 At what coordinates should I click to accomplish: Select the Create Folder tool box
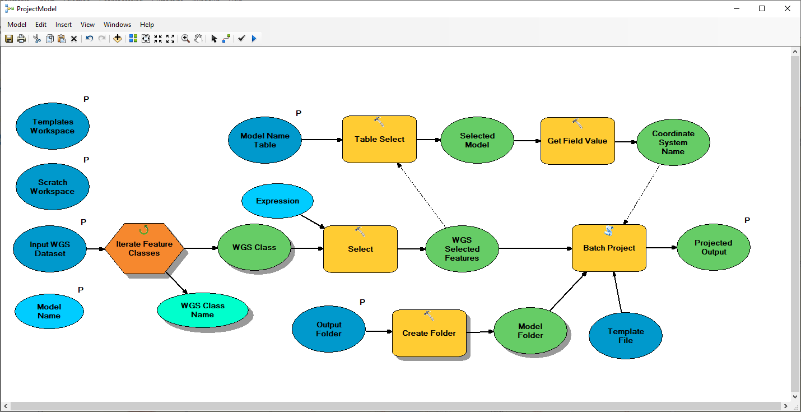(429, 333)
